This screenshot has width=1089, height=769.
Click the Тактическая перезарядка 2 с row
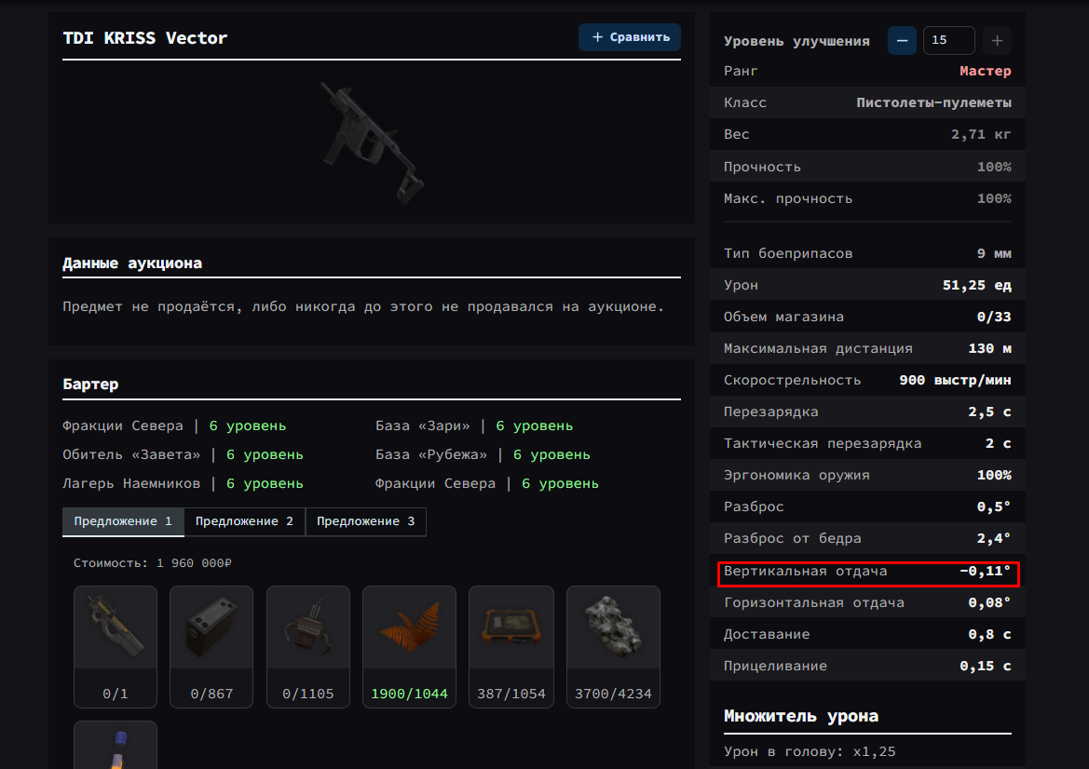click(867, 443)
